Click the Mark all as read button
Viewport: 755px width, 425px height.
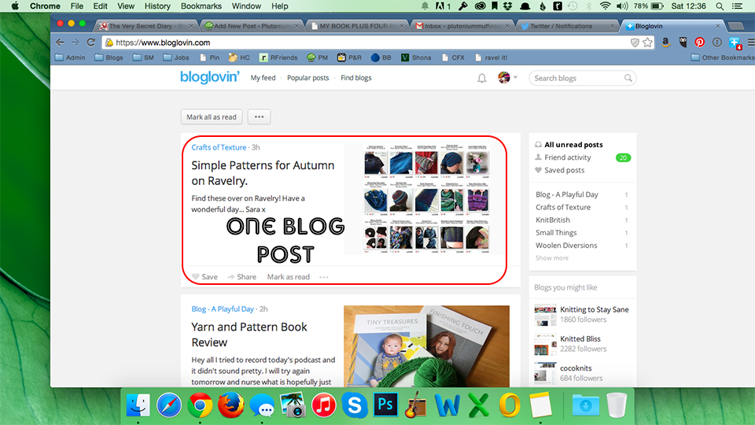tap(212, 116)
